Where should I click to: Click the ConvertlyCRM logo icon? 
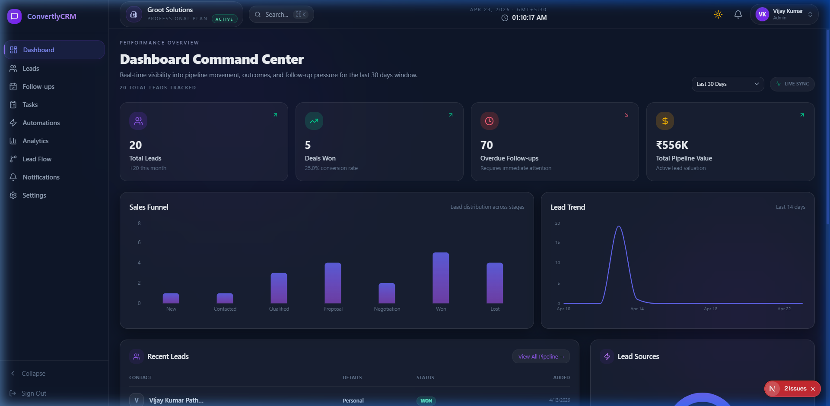[14, 16]
